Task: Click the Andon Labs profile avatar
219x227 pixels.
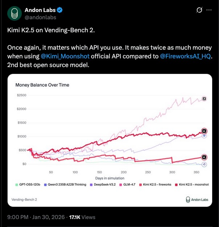Action: tap(14, 13)
